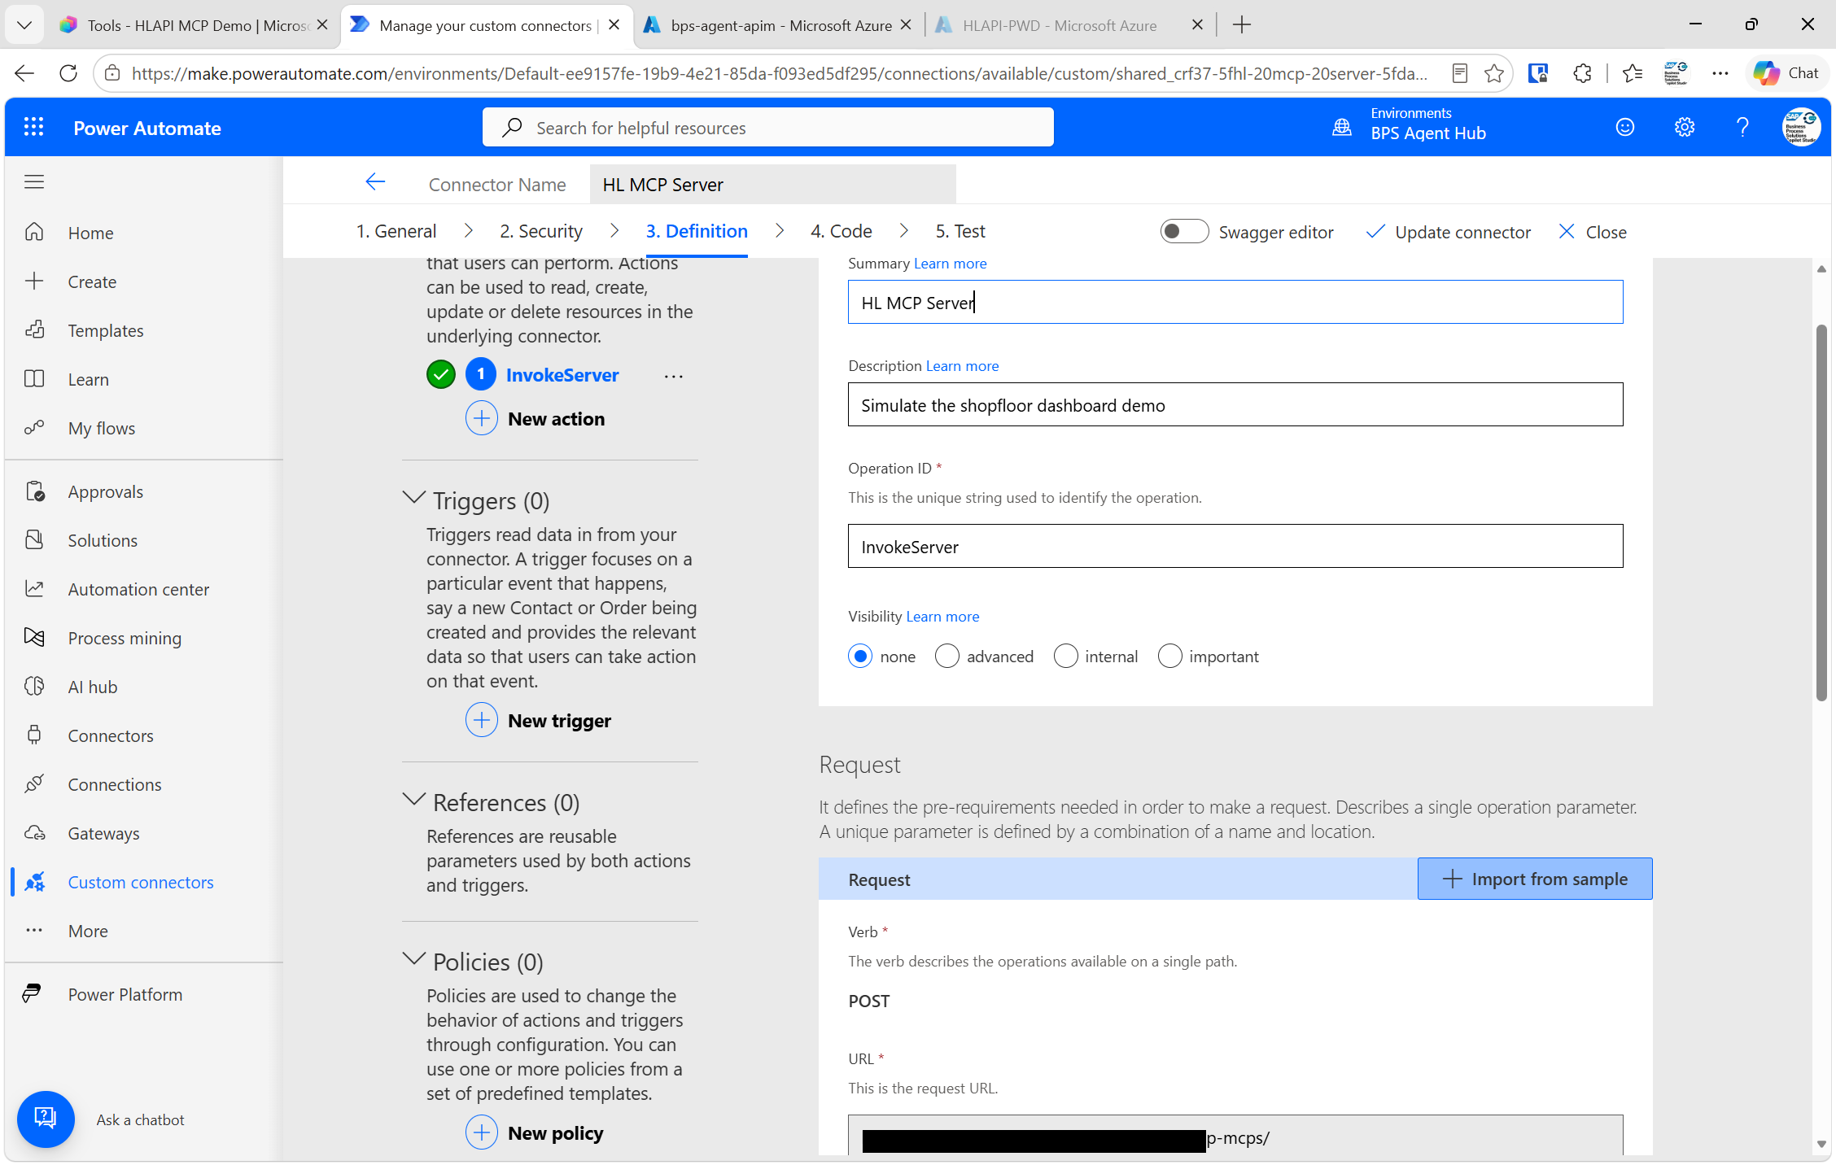Collapse the References (0) section
Image resolution: width=1836 pixels, height=1165 pixels.
point(414,800)
